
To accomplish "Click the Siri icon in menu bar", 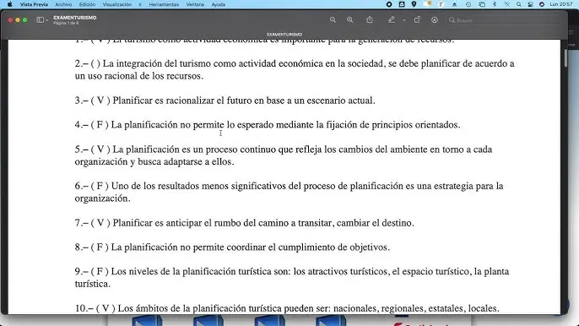I will pyautogui.click(x=542, y=4).
